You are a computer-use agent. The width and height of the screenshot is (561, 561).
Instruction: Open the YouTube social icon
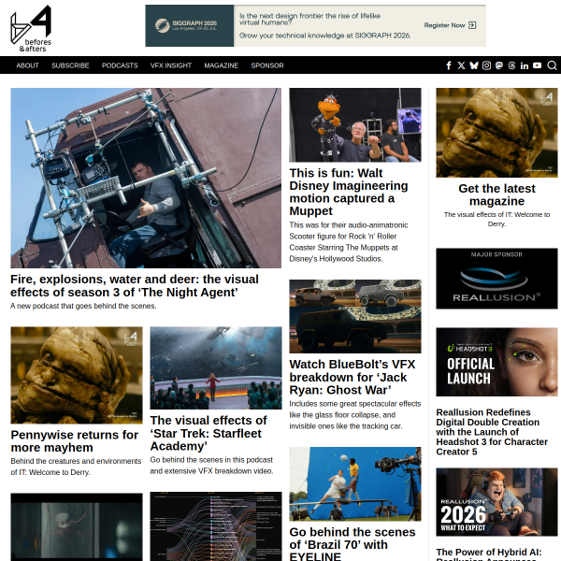(x=537, y=65)
